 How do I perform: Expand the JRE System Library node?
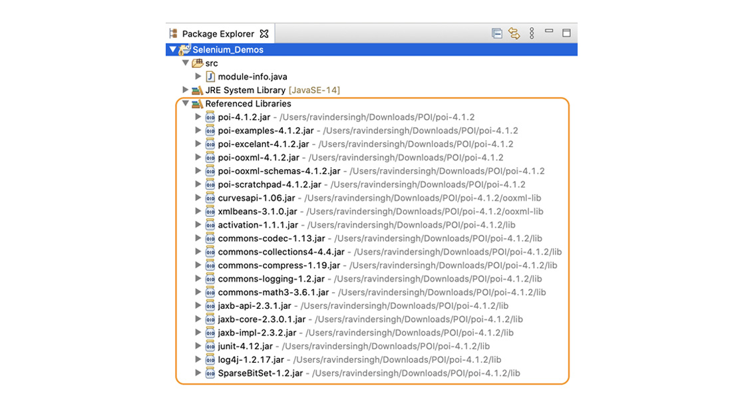point(185,90)
